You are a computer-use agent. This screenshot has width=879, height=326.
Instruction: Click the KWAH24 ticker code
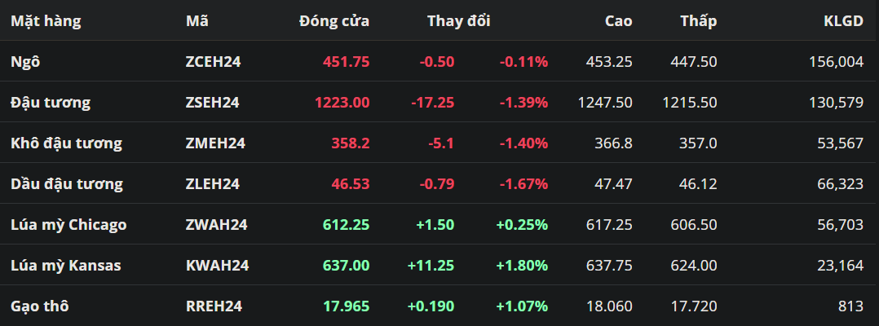[x=217, y=265]
